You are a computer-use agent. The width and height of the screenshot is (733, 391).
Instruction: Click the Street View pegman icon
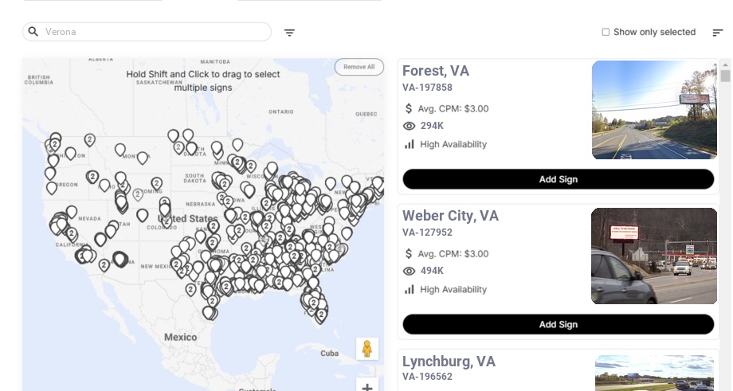366,349
